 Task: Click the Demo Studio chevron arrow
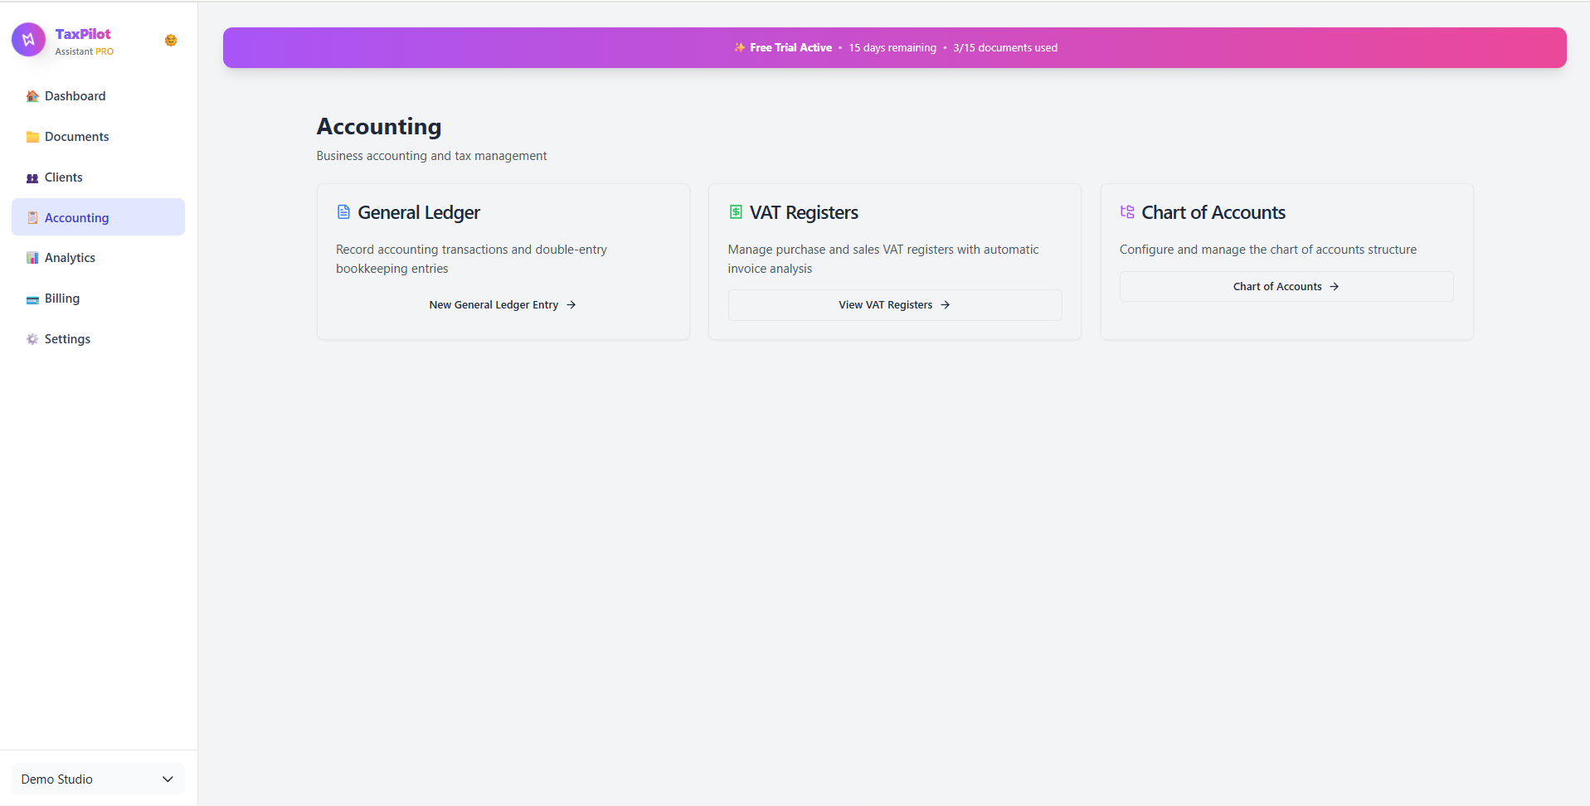(168, 779)
